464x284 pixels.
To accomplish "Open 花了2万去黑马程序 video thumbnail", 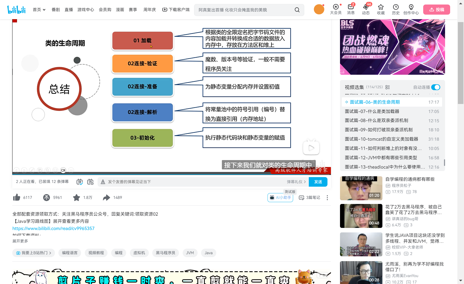I will [x=361, y=216].
